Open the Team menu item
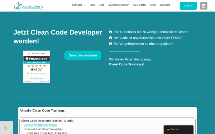This screenshot has width=215, height=134. [92, 5]
